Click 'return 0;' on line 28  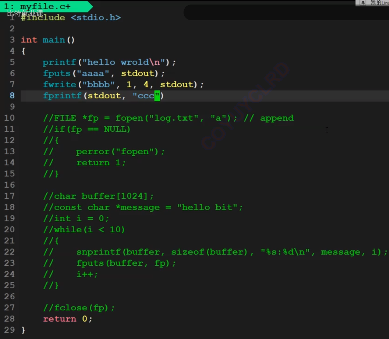tap(68, 319)
